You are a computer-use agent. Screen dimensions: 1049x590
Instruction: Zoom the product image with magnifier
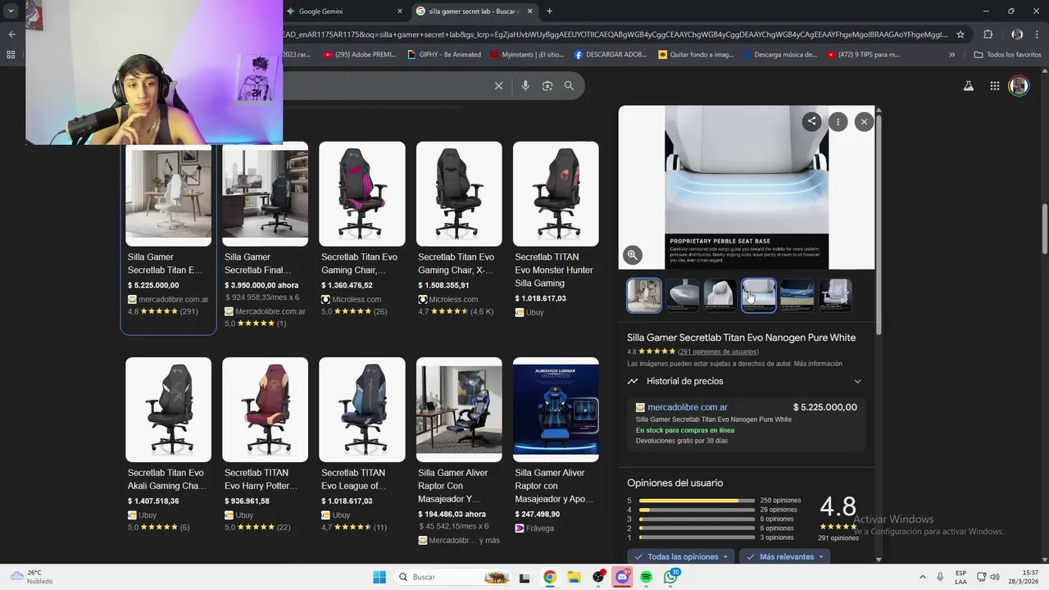(x=633, y=255)
